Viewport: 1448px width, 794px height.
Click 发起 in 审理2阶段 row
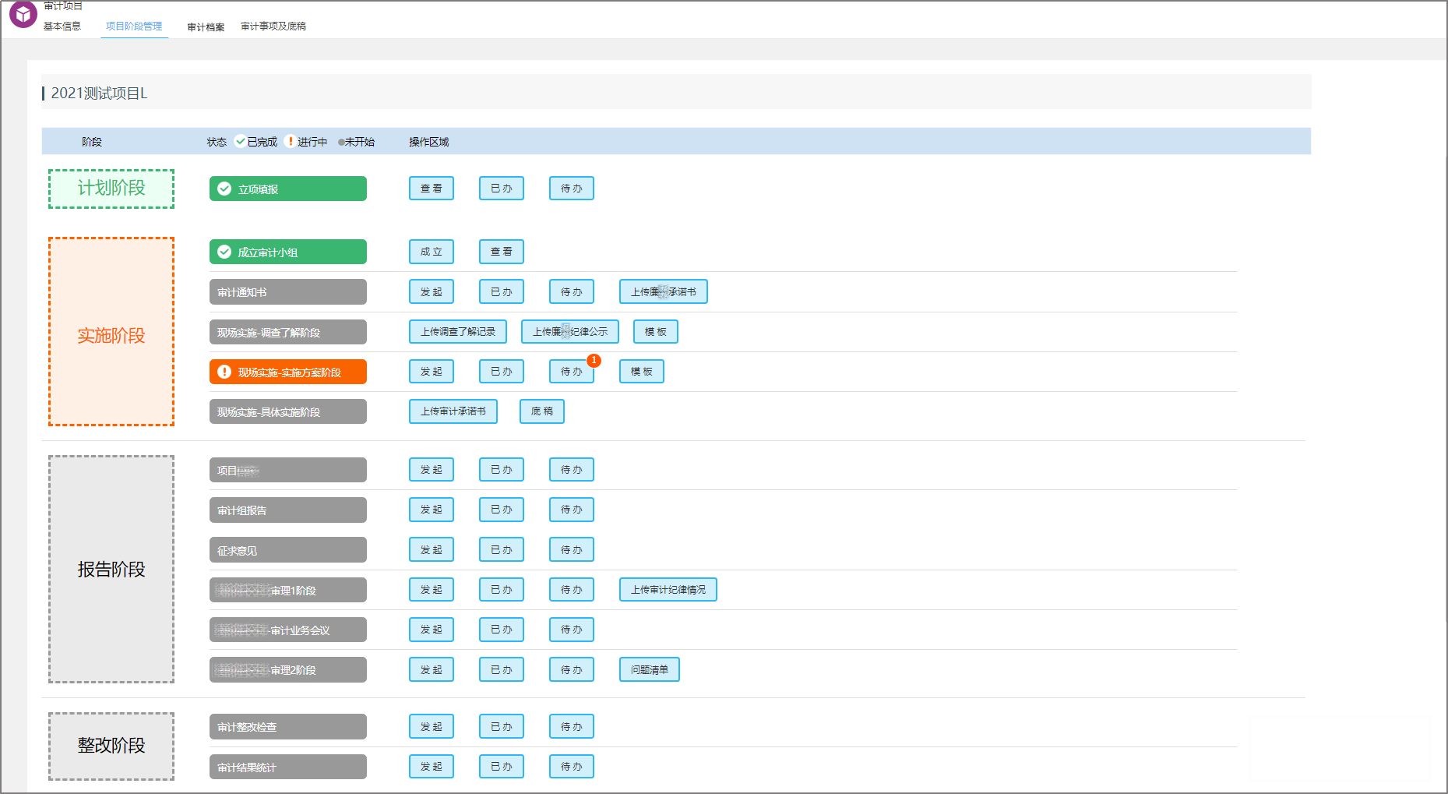click(432, 669)
